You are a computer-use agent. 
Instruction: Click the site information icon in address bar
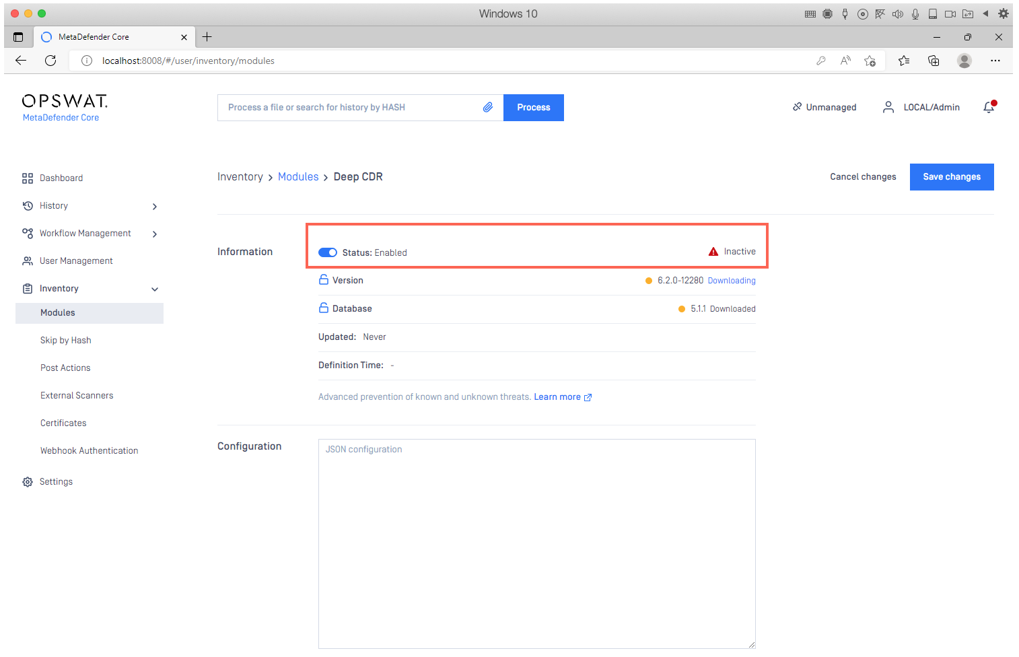point(87,61)
